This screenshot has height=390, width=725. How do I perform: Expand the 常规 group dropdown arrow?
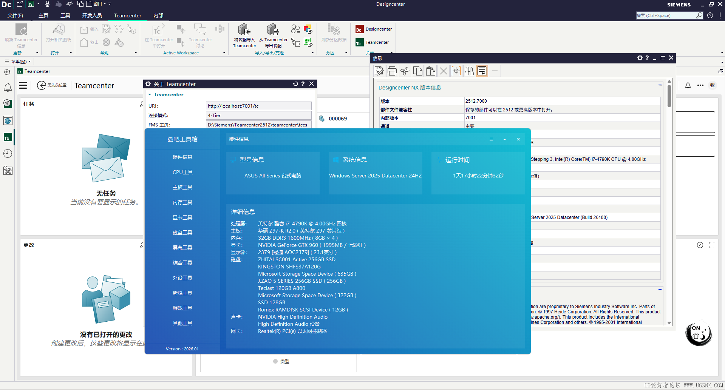(136, 53)
